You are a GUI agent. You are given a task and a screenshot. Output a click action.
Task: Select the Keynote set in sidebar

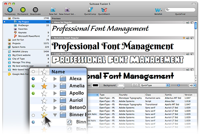(x=23, y=32)
